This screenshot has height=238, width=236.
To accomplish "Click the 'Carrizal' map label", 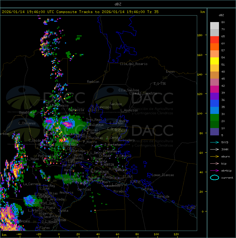I will pyautogui.click(x=84, y=189).
